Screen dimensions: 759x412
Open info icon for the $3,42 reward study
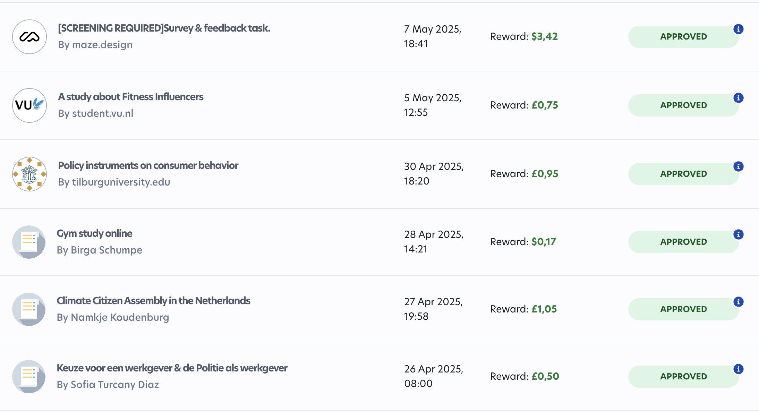click(x=739, y=29)
